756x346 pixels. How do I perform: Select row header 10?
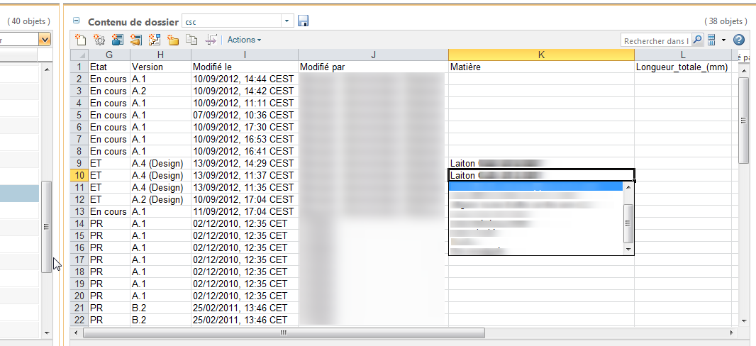click(79, 175)
